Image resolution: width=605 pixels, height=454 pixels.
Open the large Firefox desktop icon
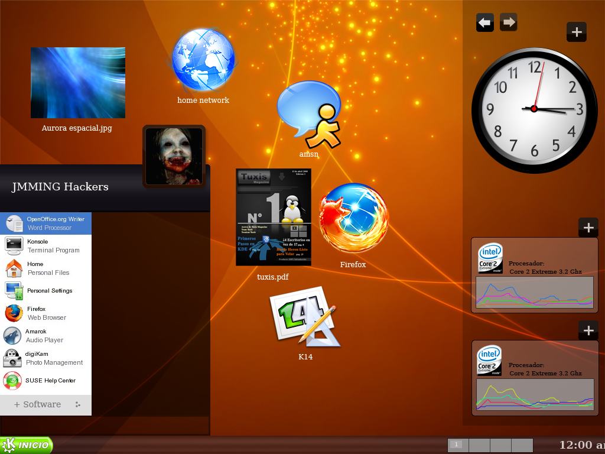(353, 218)
